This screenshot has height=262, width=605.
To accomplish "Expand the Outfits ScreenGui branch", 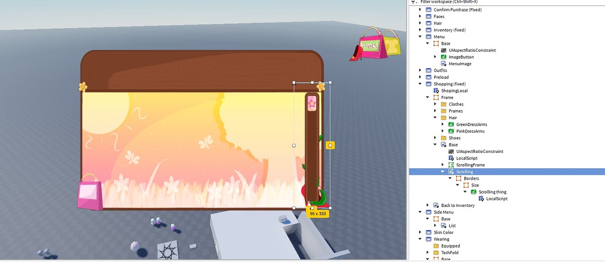I will (420, 70).
